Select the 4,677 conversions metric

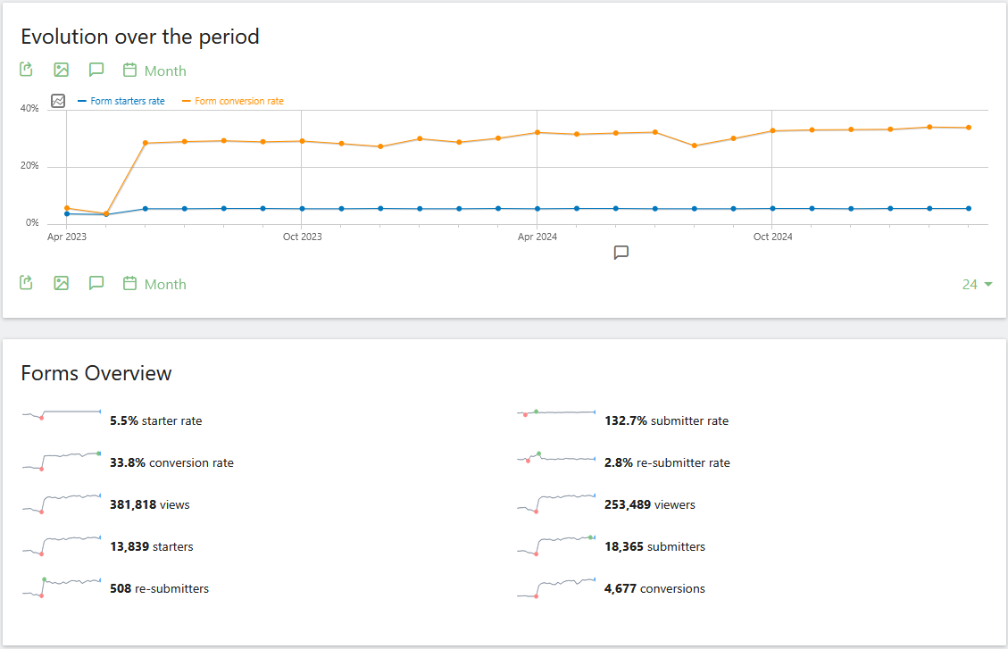[x=654, y=588]
